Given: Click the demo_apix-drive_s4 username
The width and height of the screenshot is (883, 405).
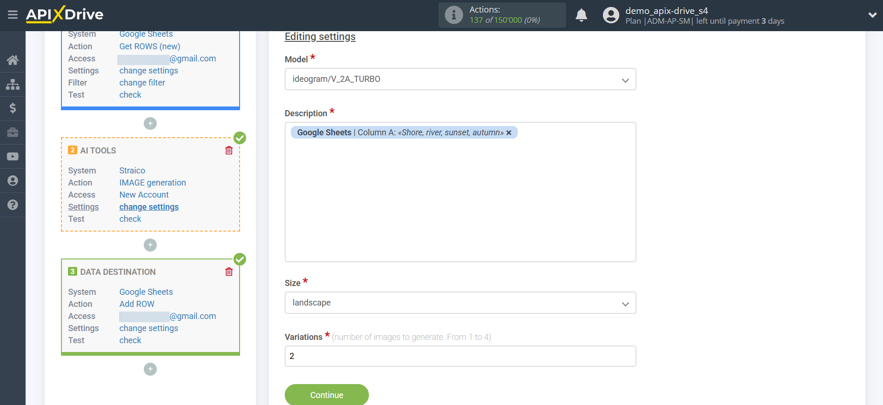Looking at the screenshot, I should (667, 11).
